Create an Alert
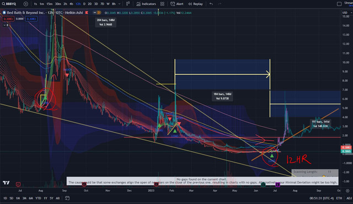The width and height of the screenshot is (353, 204). coord(177,4)
